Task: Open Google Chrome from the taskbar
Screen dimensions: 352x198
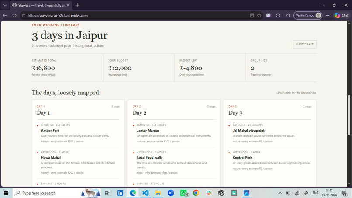Action: [x=196, y=193]
